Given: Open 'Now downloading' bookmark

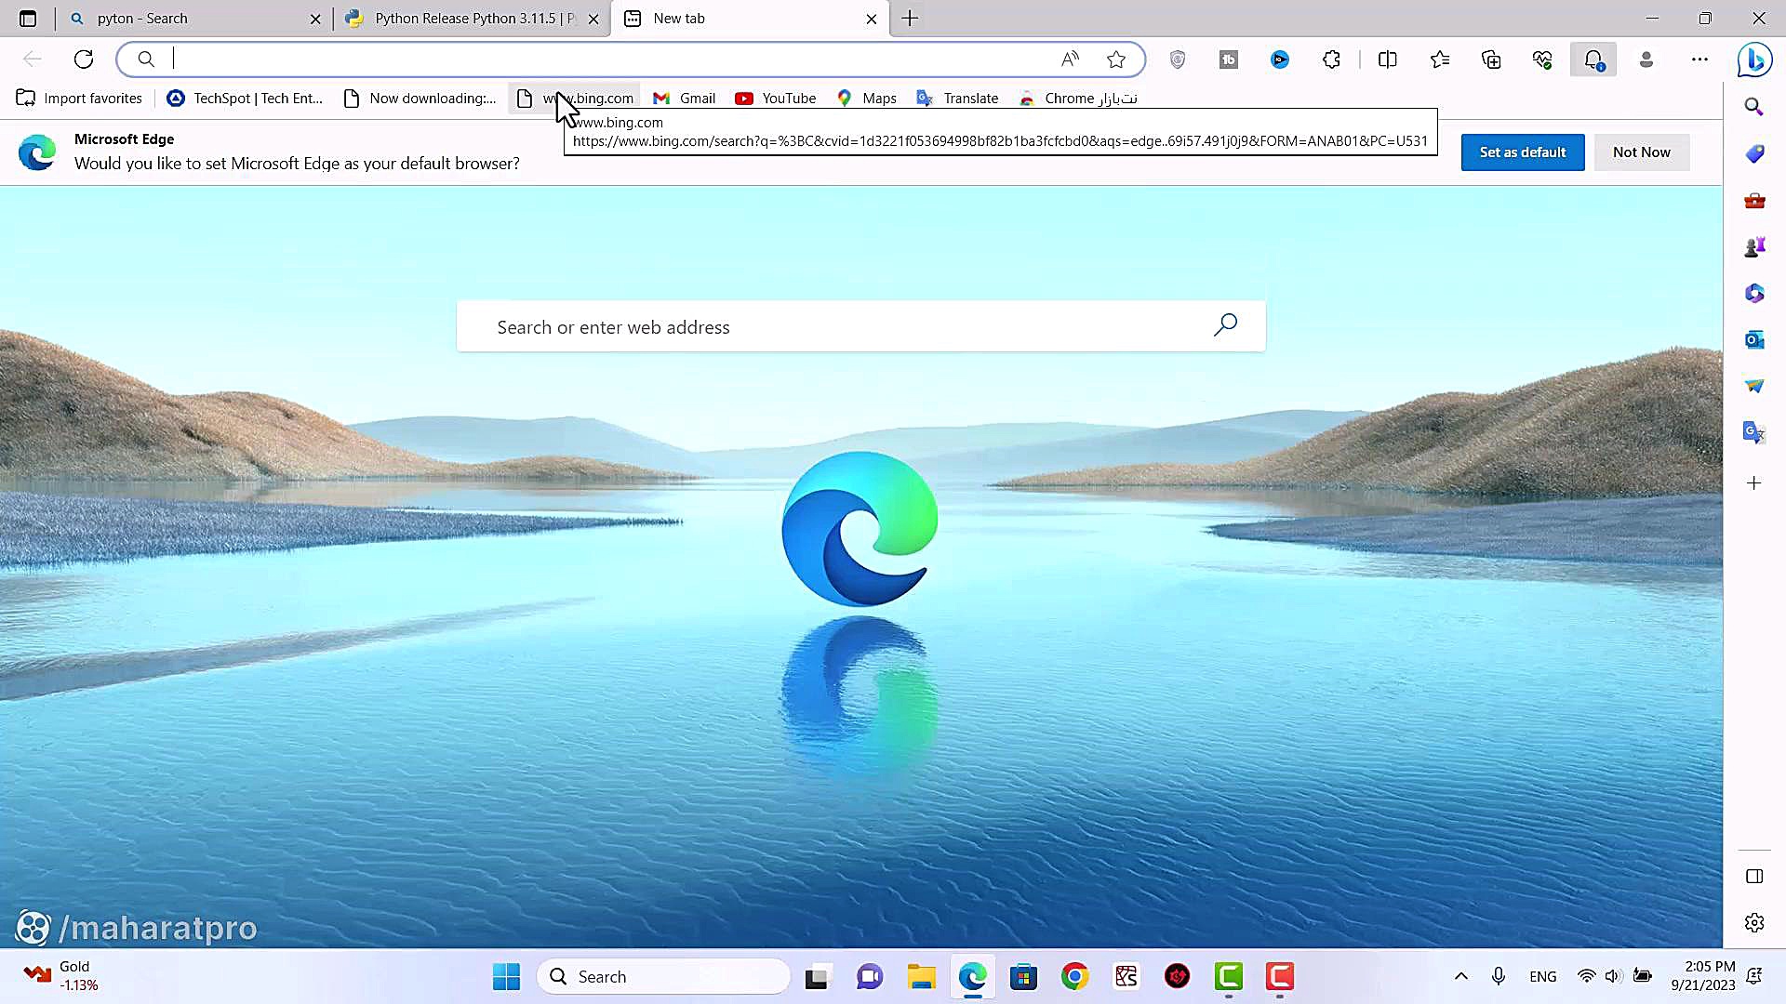Looking at the screenshot, I should click(x=420, y=99).
